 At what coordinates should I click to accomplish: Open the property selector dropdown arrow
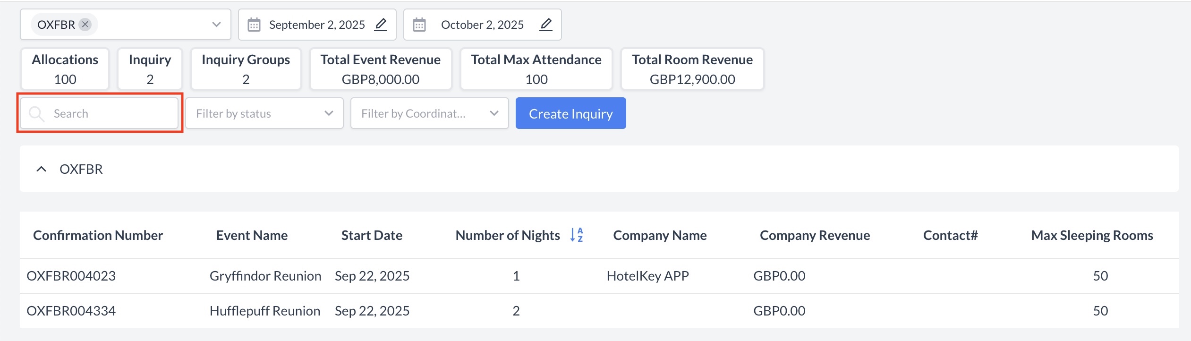pos(216,25)
